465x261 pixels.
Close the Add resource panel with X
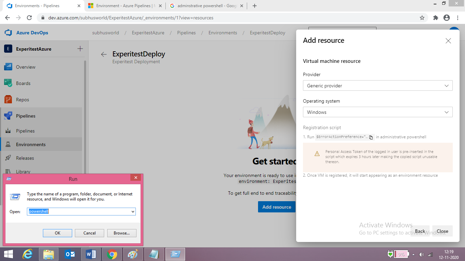tap(448, 41)
